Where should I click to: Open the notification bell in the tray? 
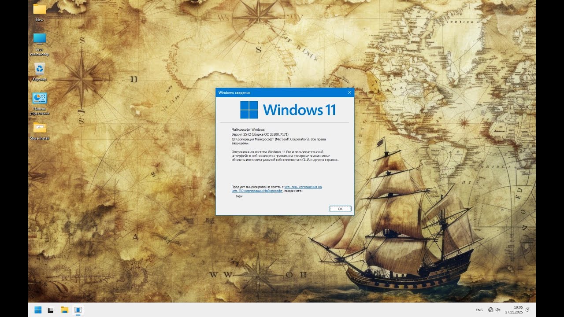527,310
